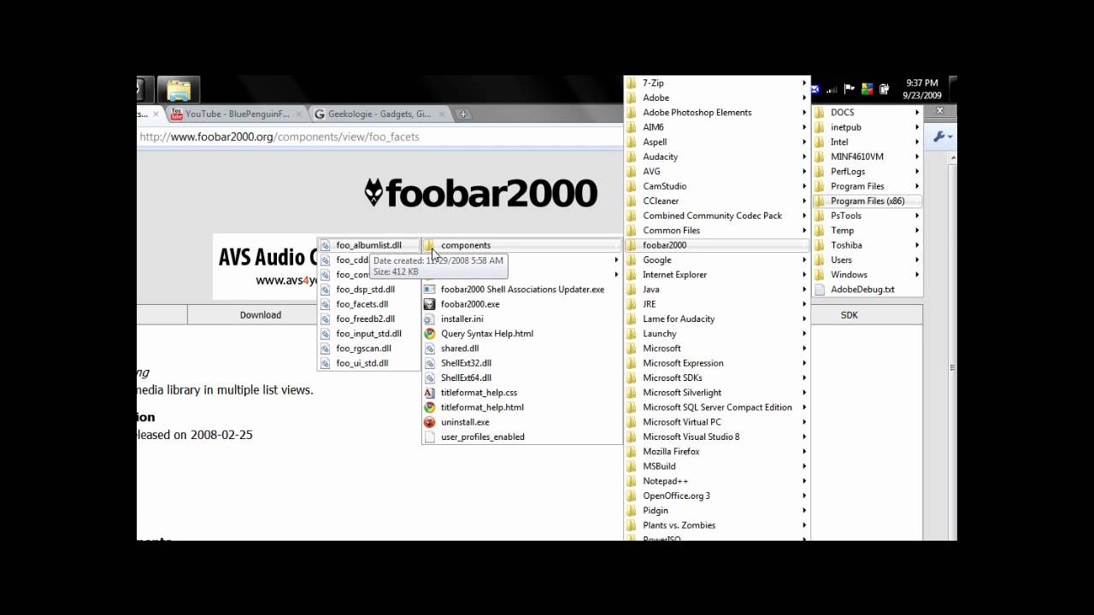Viewport: 1094px width, 615px height.
Task: Open the user_profiles_enabled file
Action: coord(521,436)
